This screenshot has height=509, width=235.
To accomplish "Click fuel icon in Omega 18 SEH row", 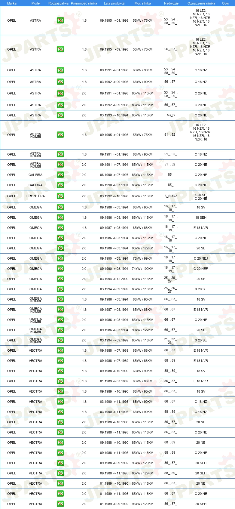I will point(60,217).
